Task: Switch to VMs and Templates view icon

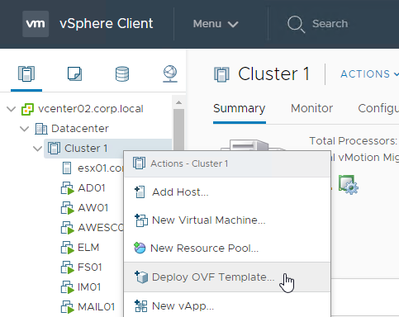Action: [74, 73]
